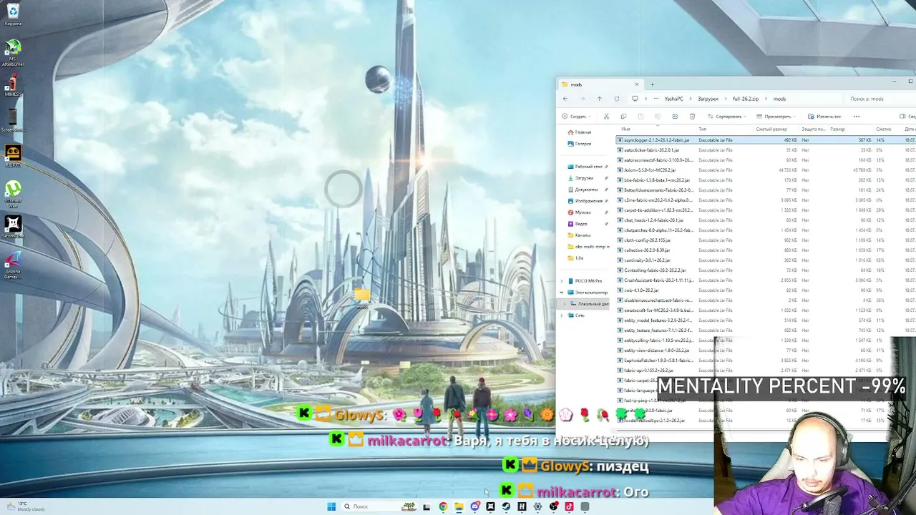Click Загрузки in the address breadcrumb

point(708,99)
